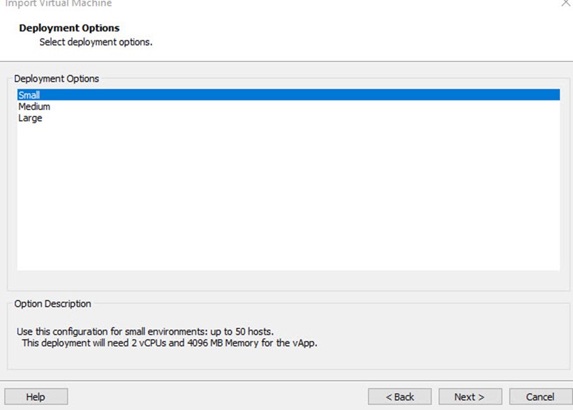This screenshot has width=573, height=410.
Task: Click 'Use this configuration for small environments' text
Action: click(112, 331)
